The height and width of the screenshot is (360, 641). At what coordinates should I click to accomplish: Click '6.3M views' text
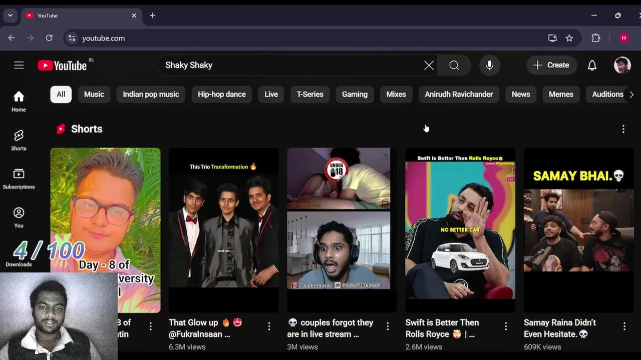(x=187, y=347)
